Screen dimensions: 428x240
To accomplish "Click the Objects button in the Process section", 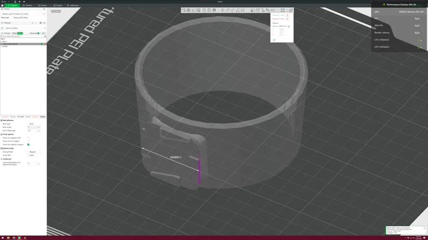I will click(x=20, y=33).
